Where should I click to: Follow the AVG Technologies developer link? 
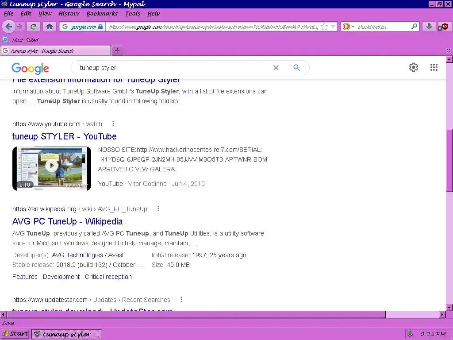pos(77,255)
